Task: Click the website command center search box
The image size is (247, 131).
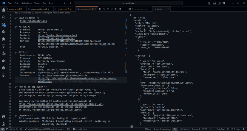Action: tap(128, 3)
